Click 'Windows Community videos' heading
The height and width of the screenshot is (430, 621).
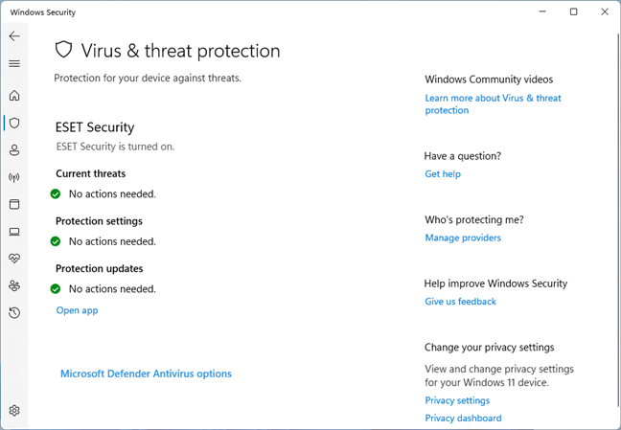pyautogui.click(x=489, y=79)
